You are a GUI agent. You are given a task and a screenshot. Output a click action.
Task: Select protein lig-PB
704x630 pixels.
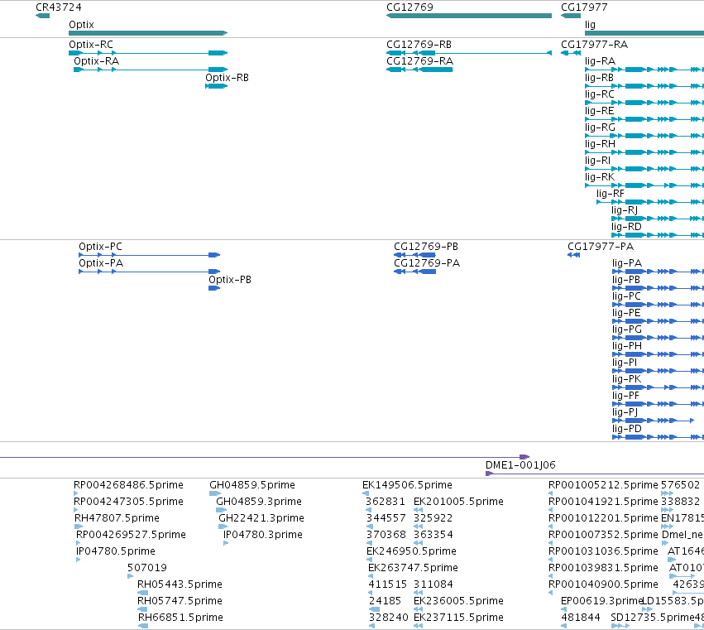coord(658,288)
